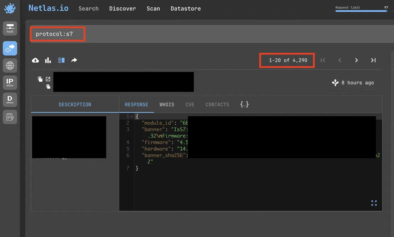The height and width of the screenshot is (237, 394).
Task: Click the "8 hours ago" timestamp
Action: 357,83
